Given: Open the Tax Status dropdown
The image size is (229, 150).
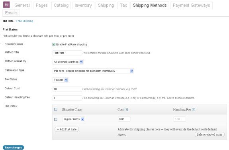Looking at the screenshot, I should click(x=60, y=80).
